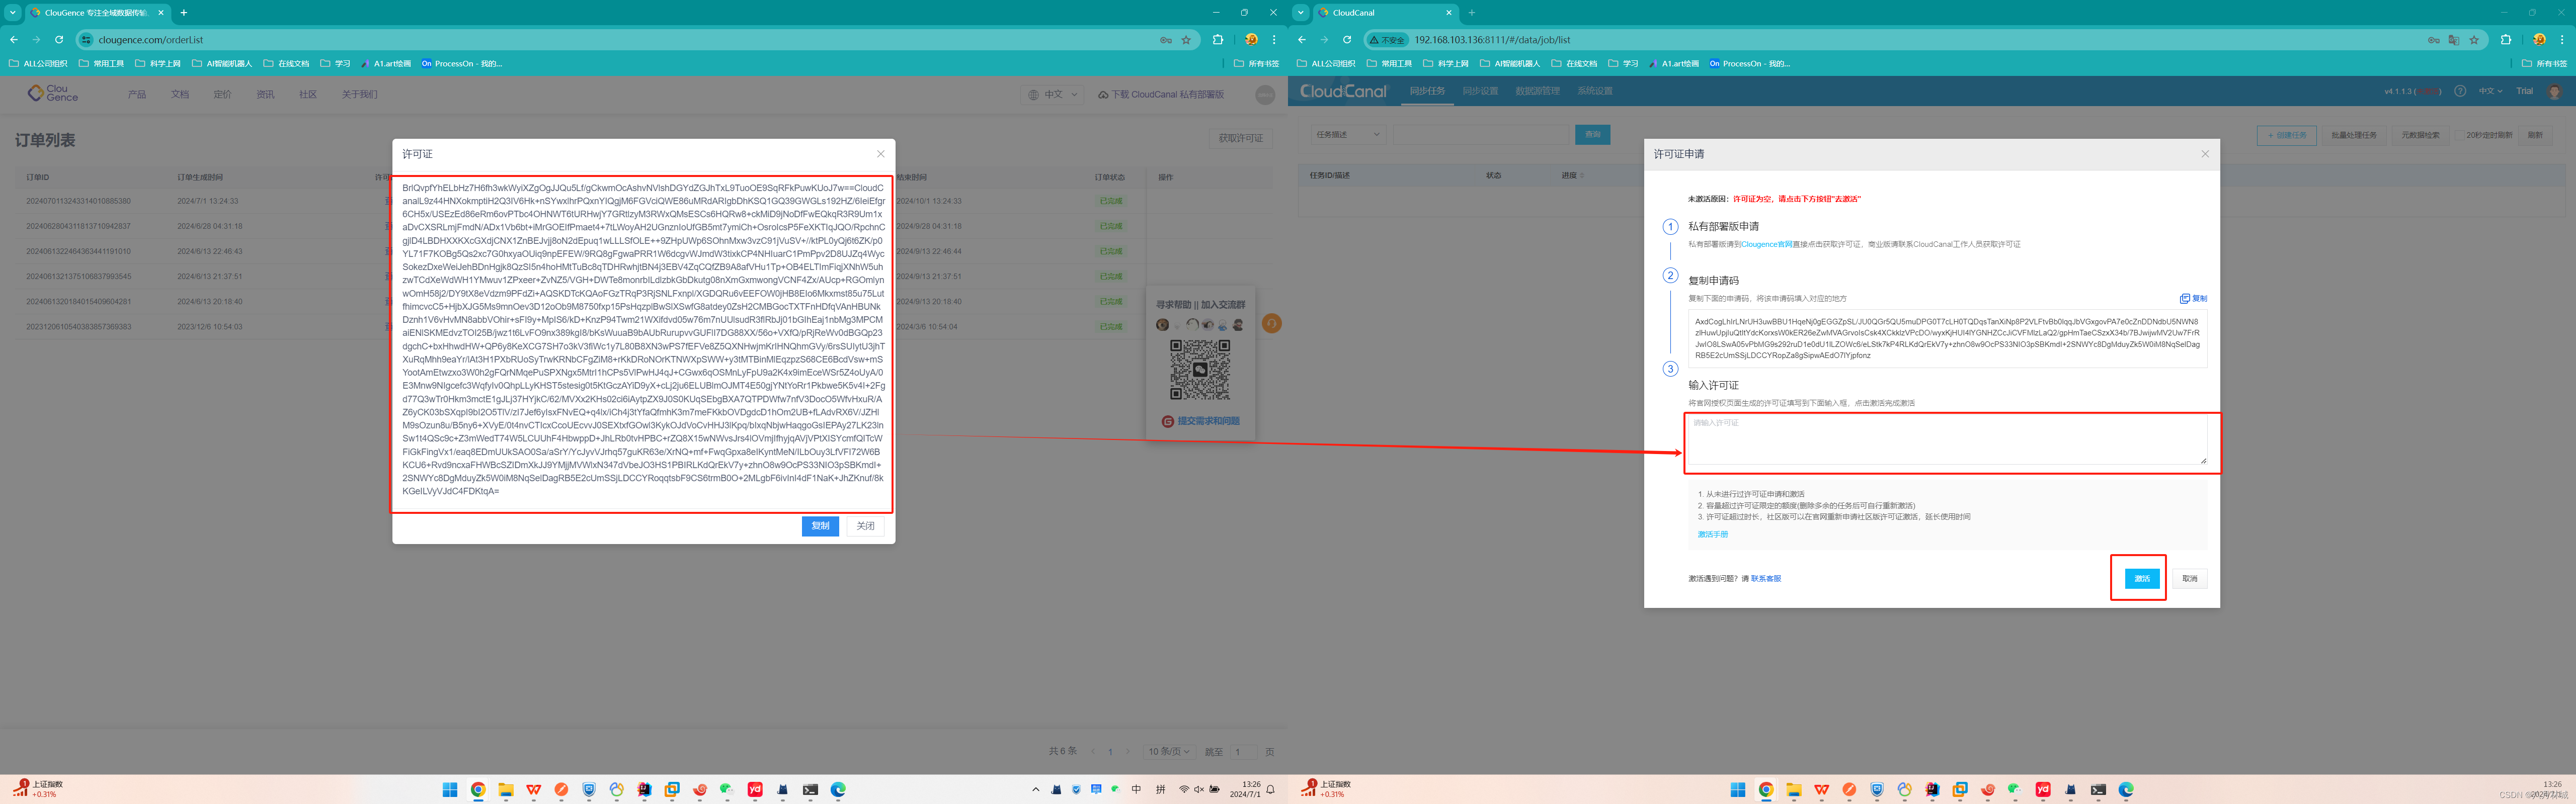Reload the CloudCanal job list page
Image resolution: width=2576 pixels, height=804 pixels.
click(x=1347, y=40)
